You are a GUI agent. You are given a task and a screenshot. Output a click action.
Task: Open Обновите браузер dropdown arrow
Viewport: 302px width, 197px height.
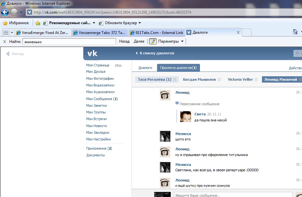click(x=140, y=23)
